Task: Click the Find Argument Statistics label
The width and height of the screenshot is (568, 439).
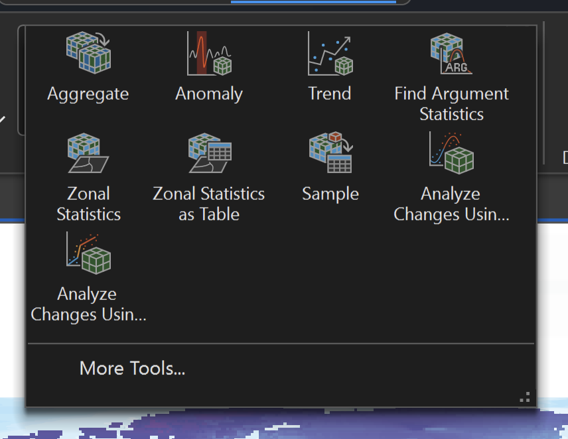Action: [451, 104]
